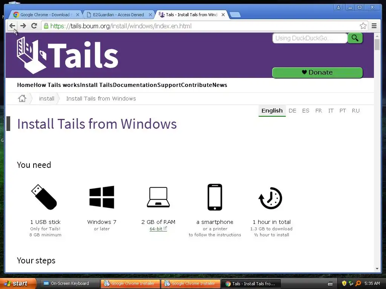Viewport: 386px width, 289px height.
Task: Click the page scrollbar thumb
Action: click(x=377, y=44)
